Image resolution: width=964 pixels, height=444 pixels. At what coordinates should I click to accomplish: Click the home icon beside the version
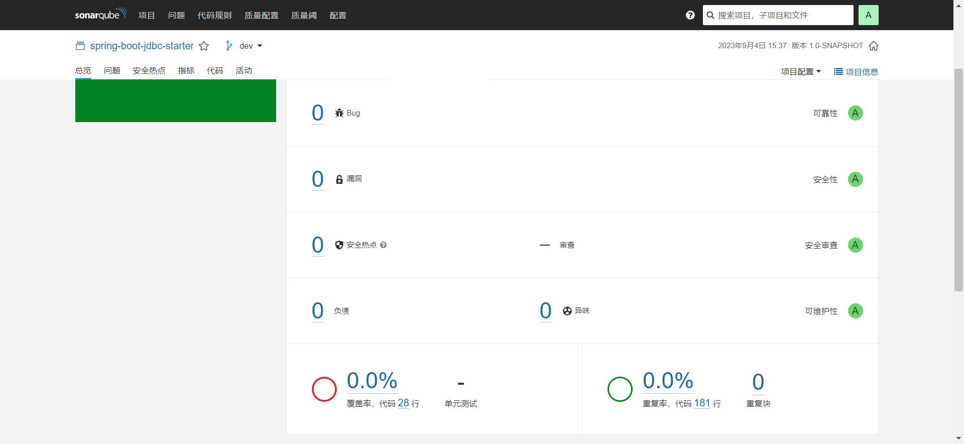874,46
